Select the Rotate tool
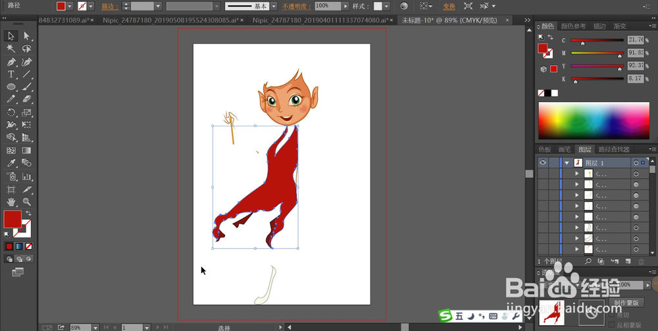 click(11, 113)
